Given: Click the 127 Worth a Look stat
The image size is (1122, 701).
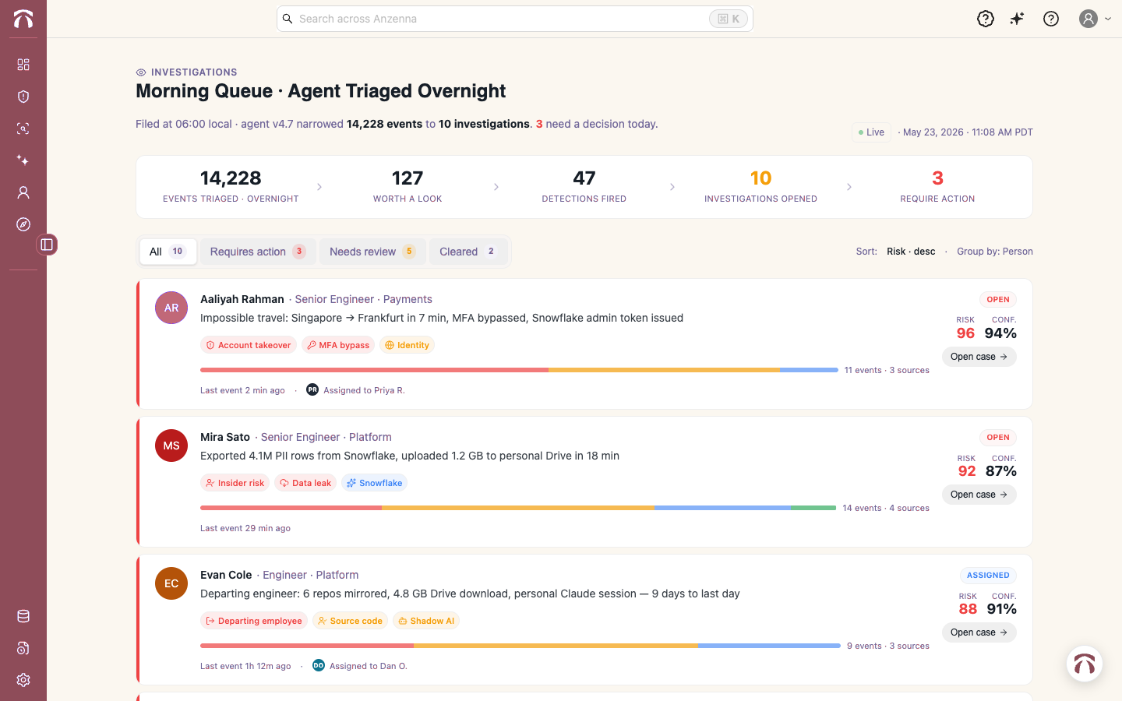Looking at the screenshot, I should click(408, 187).
